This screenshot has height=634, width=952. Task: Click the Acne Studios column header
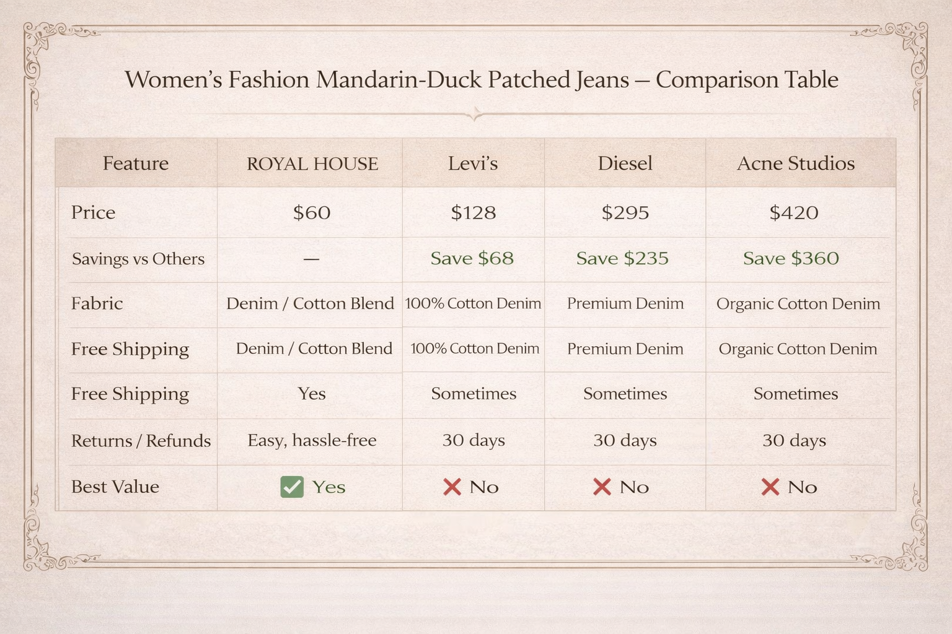[x=796, y=163]
